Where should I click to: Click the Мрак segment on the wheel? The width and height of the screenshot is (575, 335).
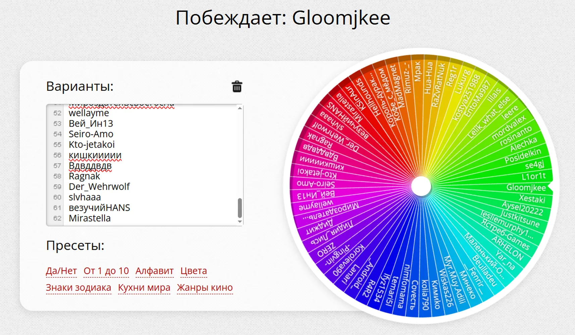coord(417,72)
